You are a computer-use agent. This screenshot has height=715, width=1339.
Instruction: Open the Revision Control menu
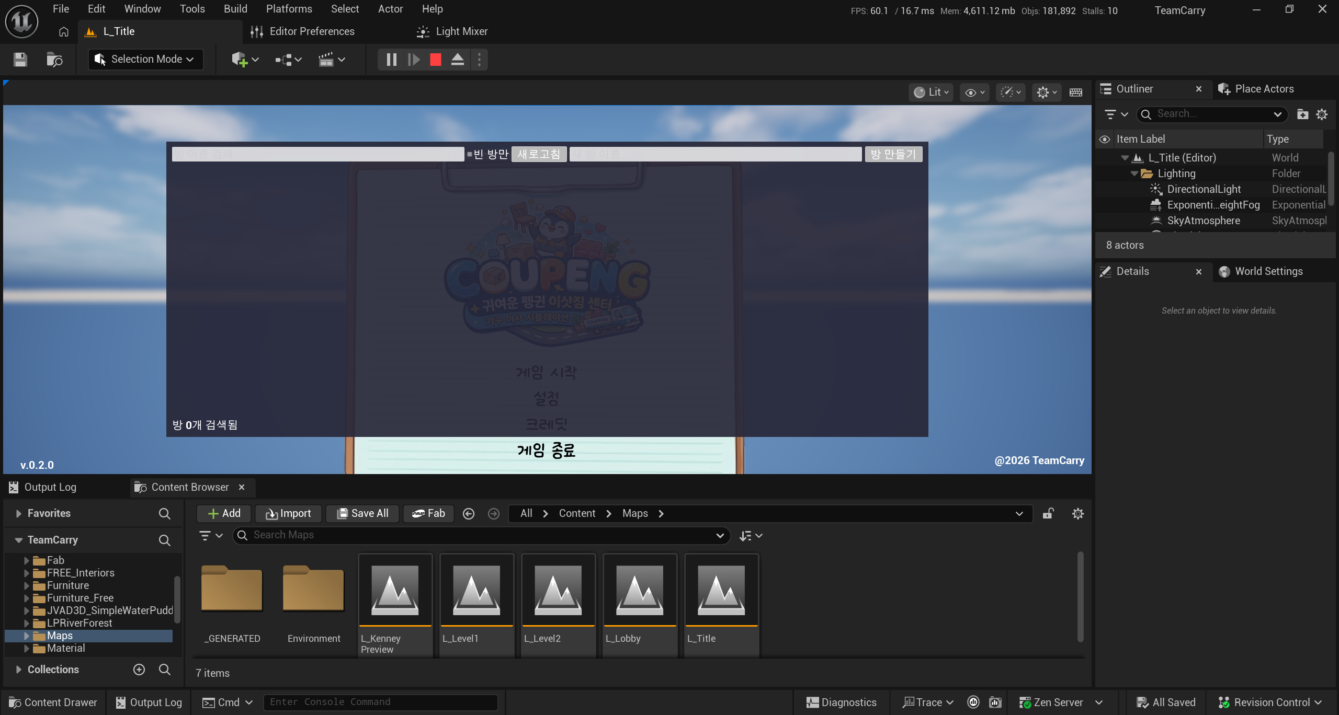coord(1270,703)
